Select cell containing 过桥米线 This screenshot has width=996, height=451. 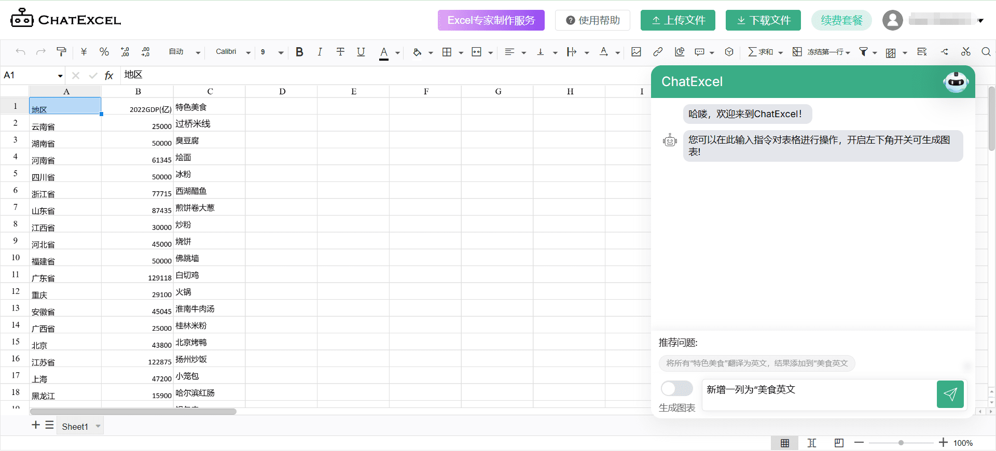click(x=210, y=123)
